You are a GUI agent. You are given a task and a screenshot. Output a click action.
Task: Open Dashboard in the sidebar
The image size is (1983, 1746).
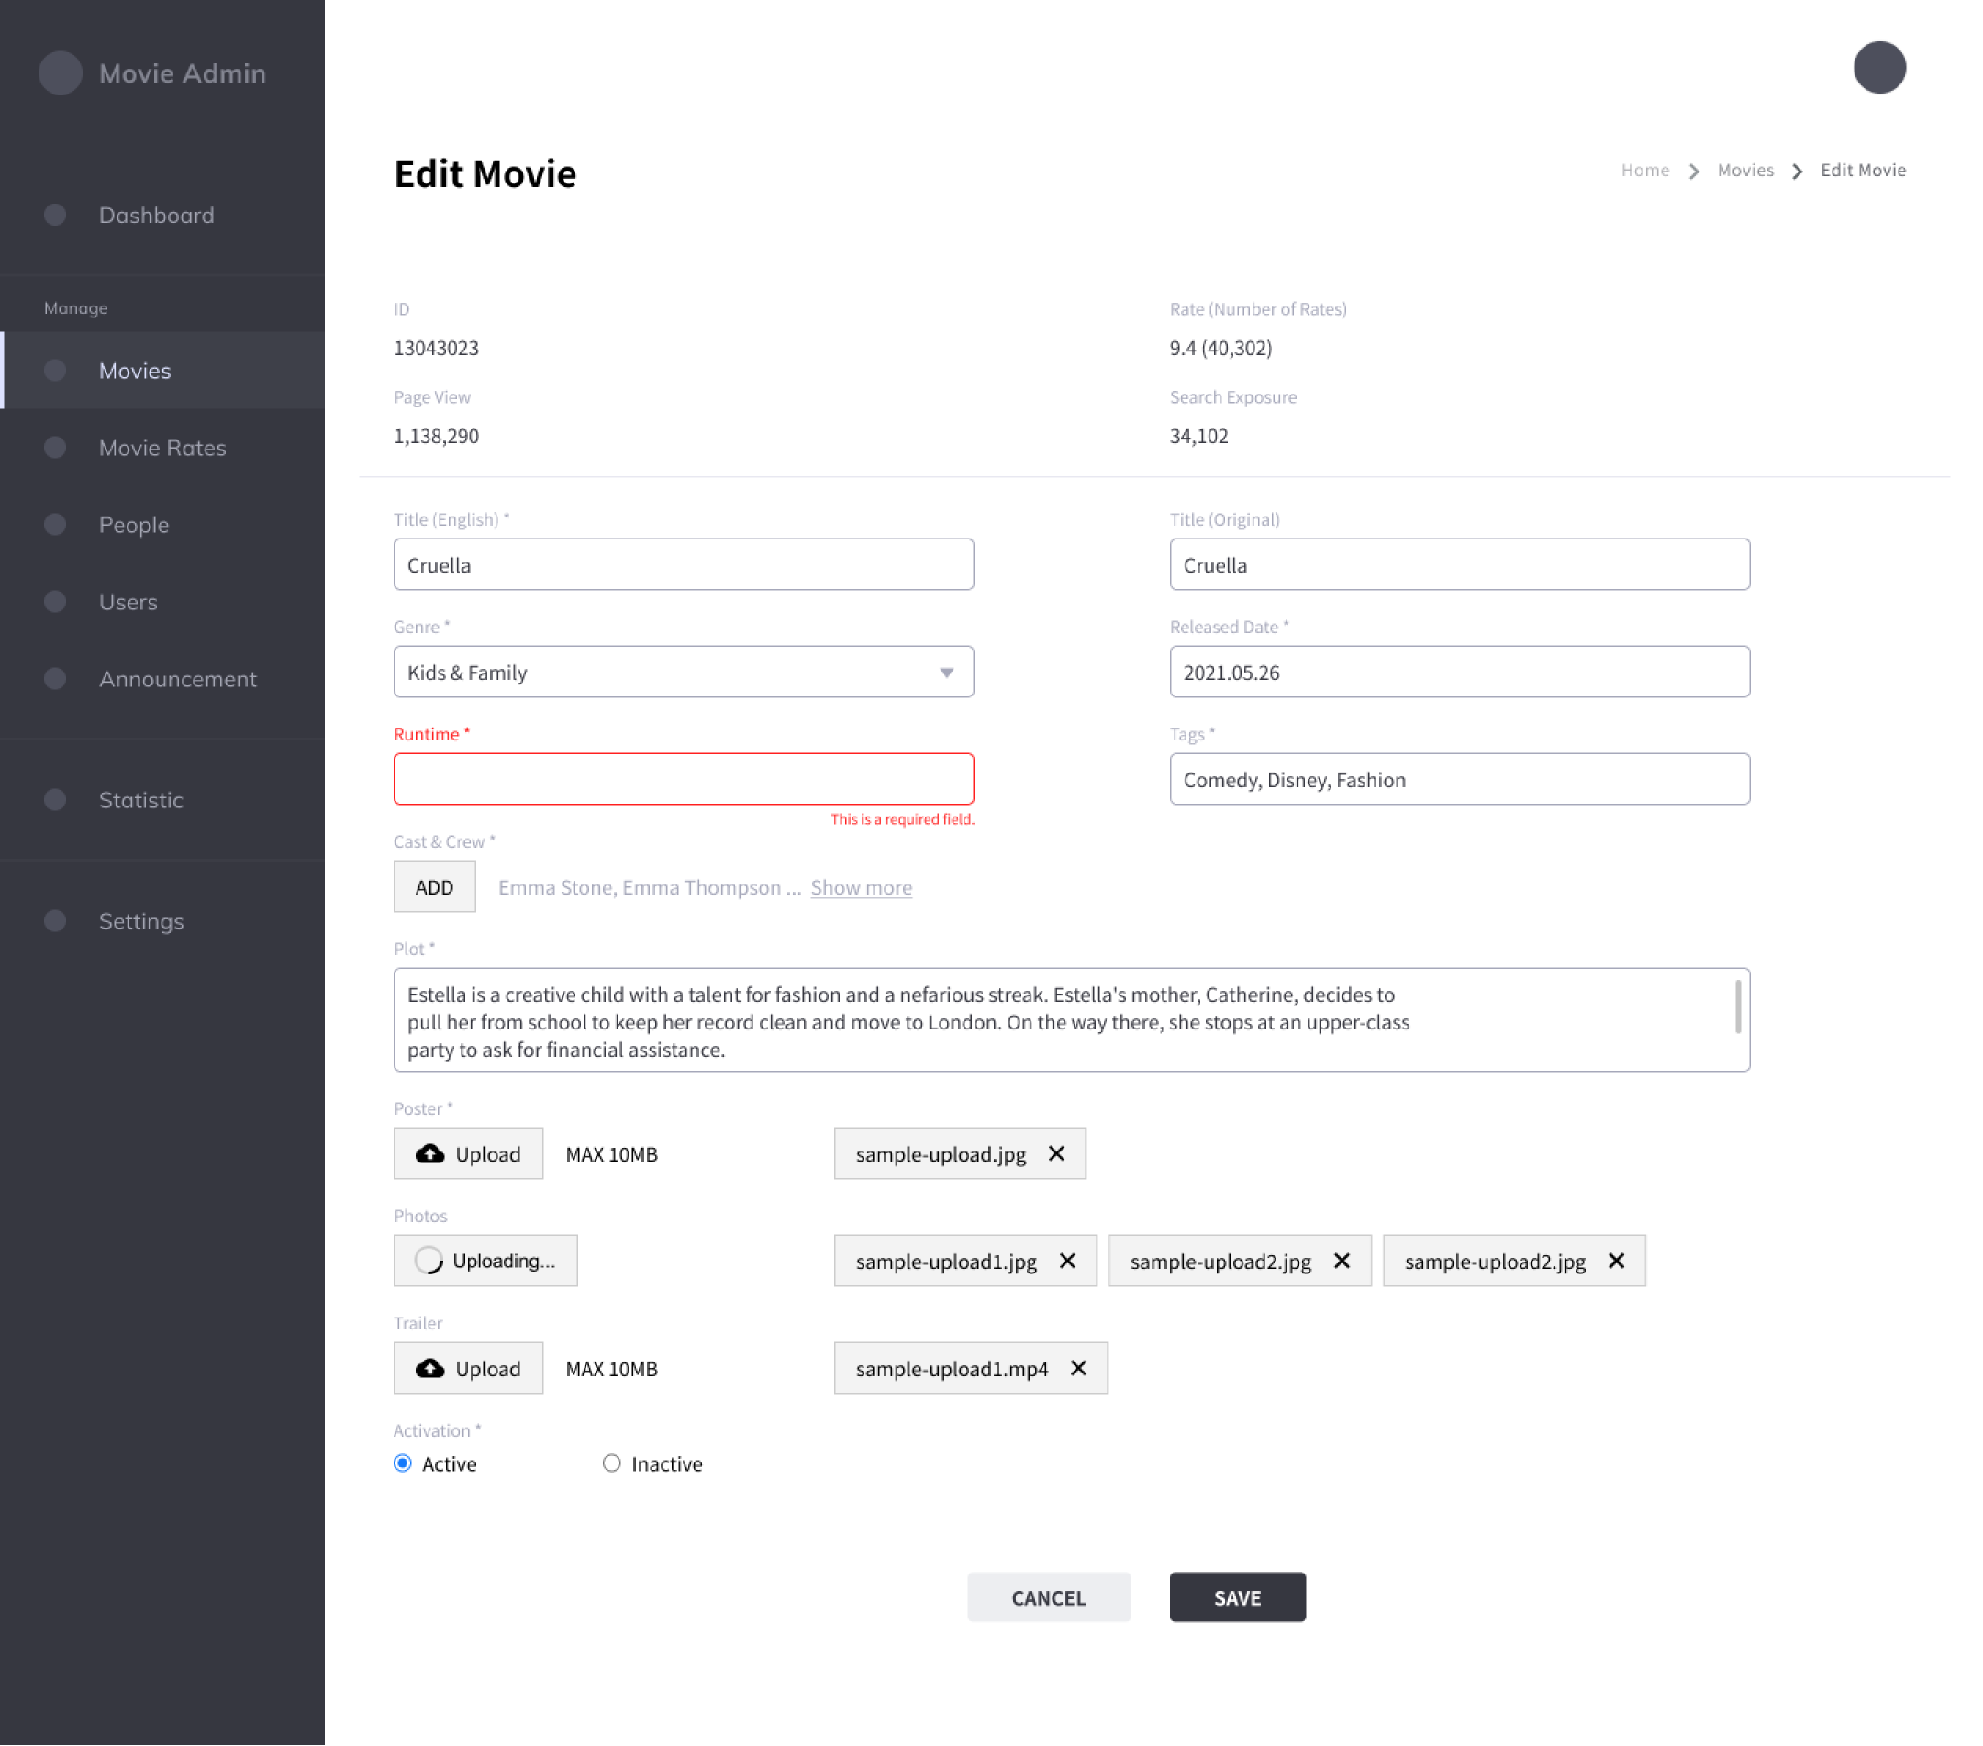pos(162,215)
